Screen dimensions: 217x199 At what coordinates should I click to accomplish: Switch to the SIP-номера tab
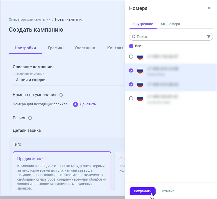170,24
